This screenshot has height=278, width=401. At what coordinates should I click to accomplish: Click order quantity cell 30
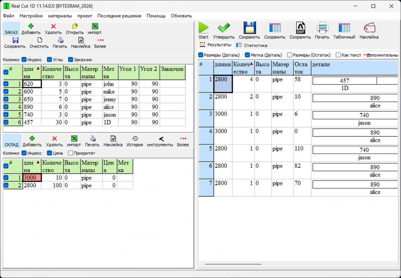point(52,122)
